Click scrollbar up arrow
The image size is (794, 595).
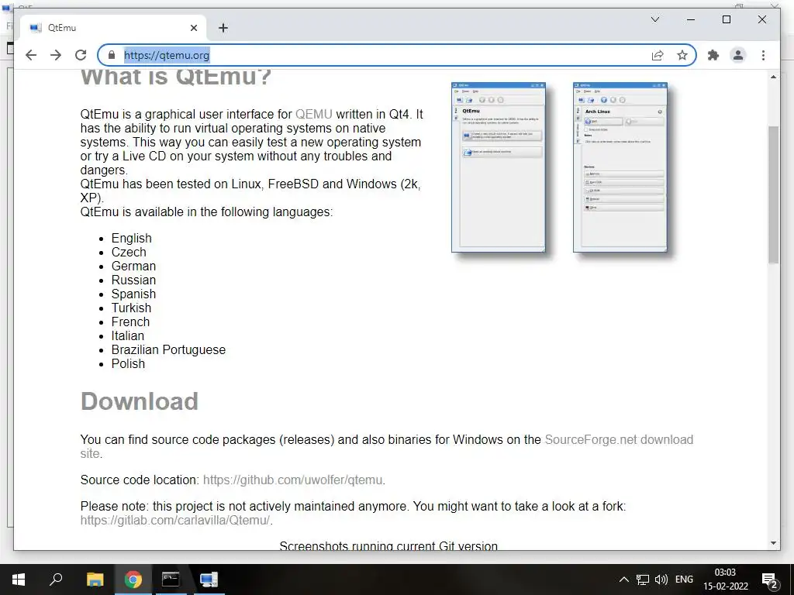(773, 77)
